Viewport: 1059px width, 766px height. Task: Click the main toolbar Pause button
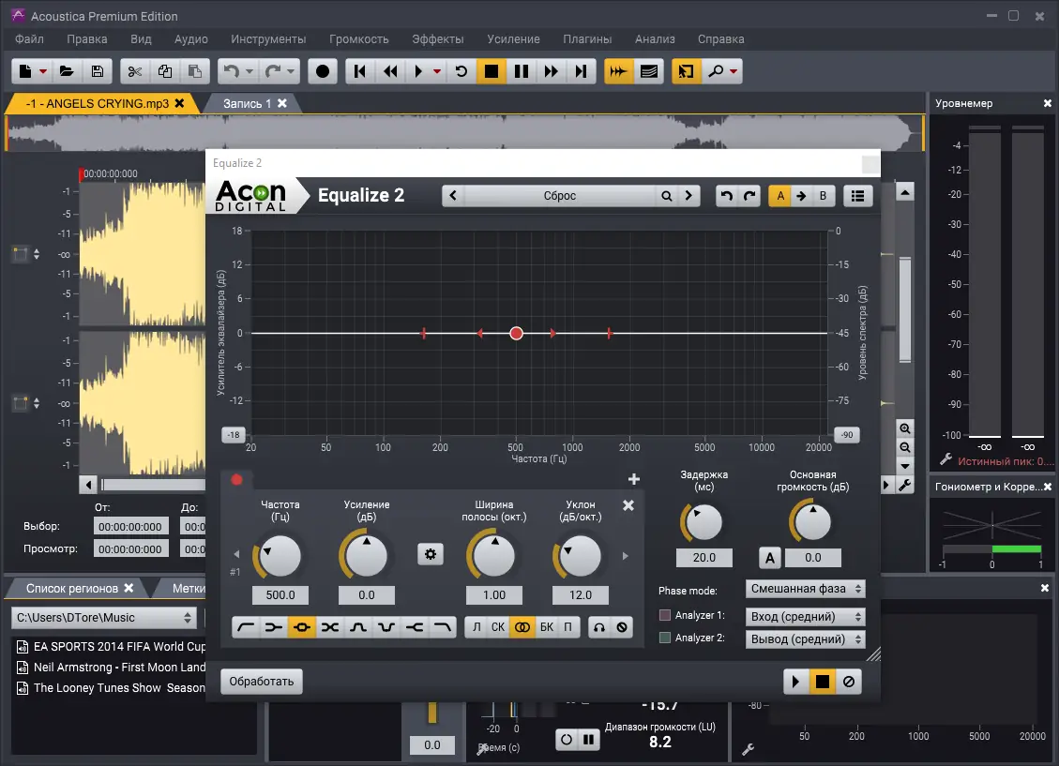pyautogui.click(x=522, y=71)
